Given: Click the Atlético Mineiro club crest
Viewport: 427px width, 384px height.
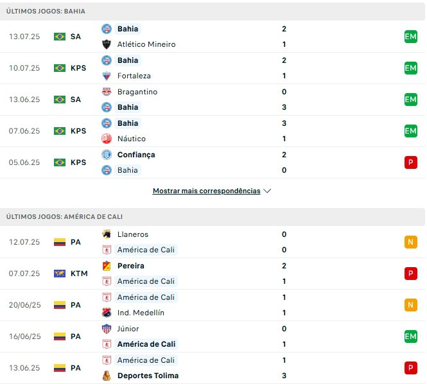Looking at the screenshot, I should click(x=107, y=44).
